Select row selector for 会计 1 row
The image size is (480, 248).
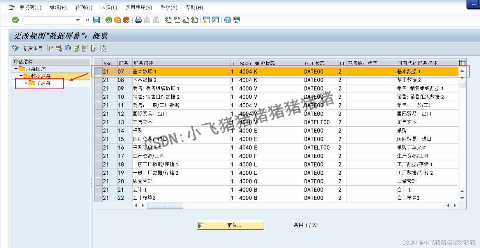[x=99, y=190]
